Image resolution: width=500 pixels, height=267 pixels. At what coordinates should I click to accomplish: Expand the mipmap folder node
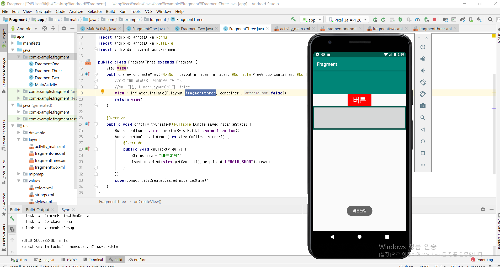tap(19, 174)
